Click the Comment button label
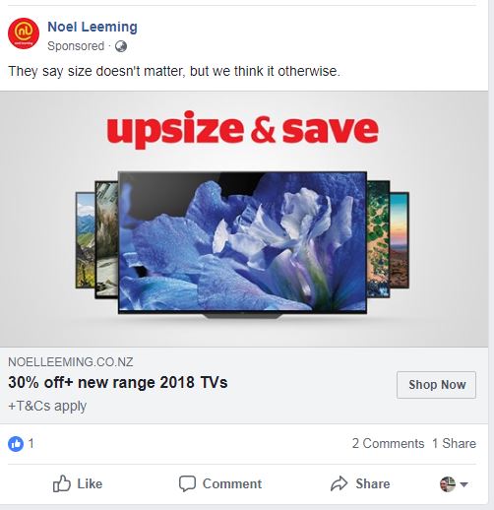Screen dimensions: 494x510 (232, 483)
